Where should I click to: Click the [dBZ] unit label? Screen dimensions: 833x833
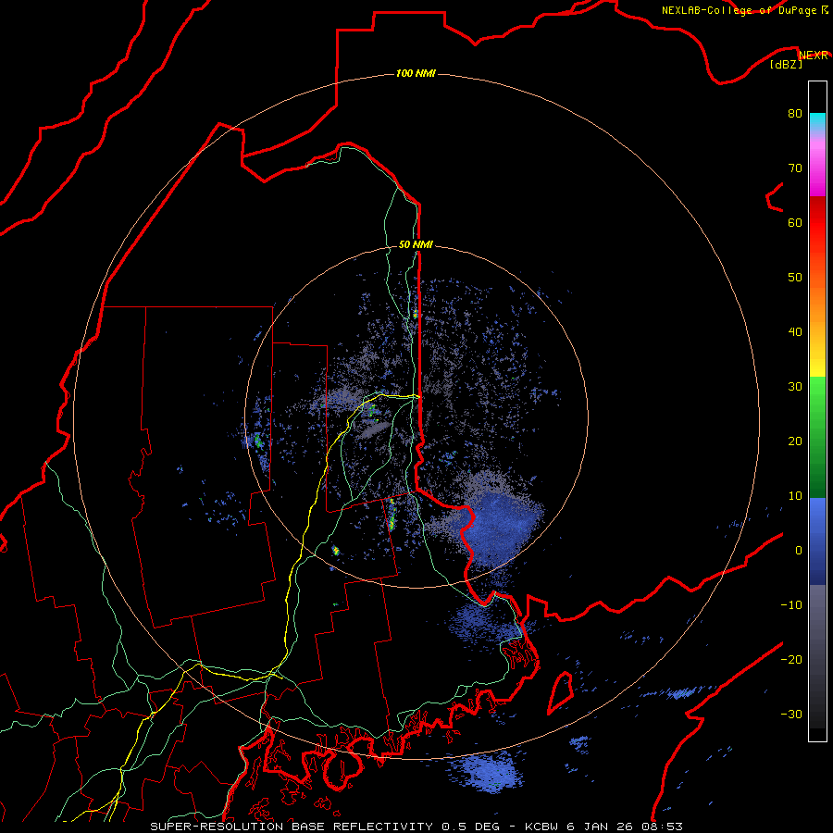[786, 64]
